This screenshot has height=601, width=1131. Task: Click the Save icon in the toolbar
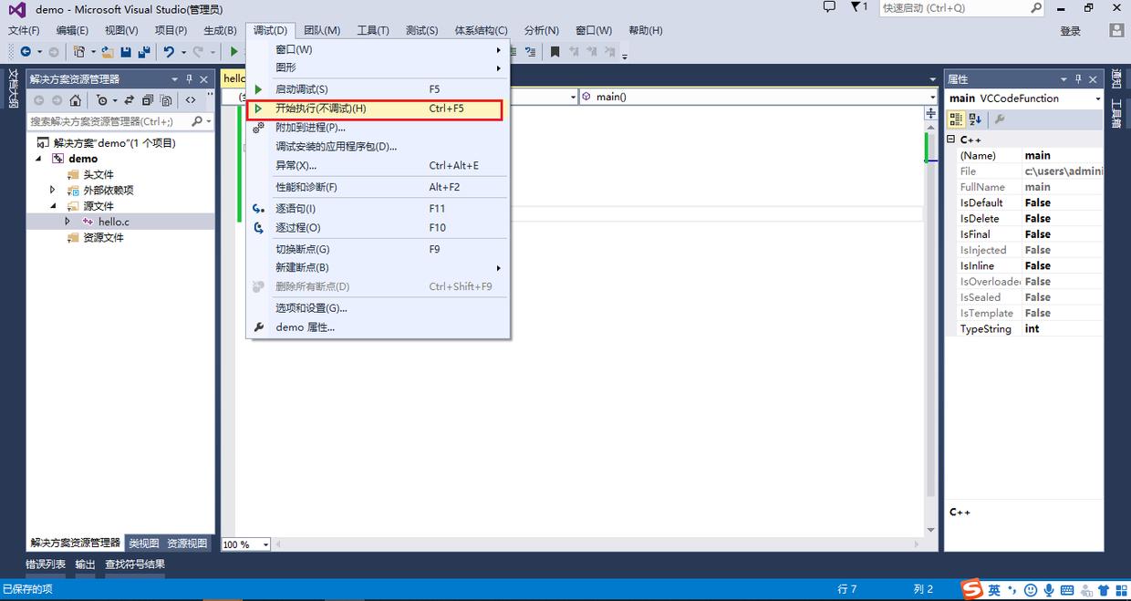click(125, 52)
